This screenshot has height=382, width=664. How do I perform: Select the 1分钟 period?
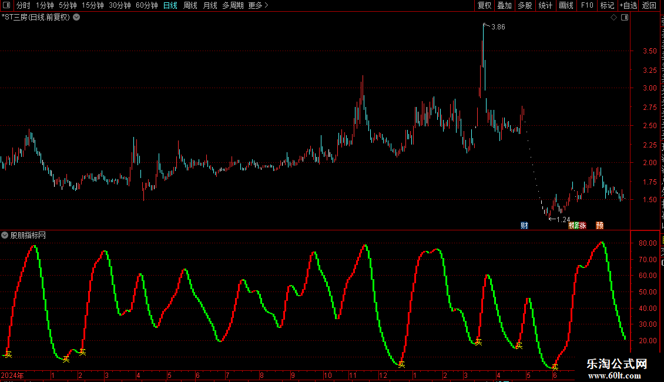tap(45, 5)
